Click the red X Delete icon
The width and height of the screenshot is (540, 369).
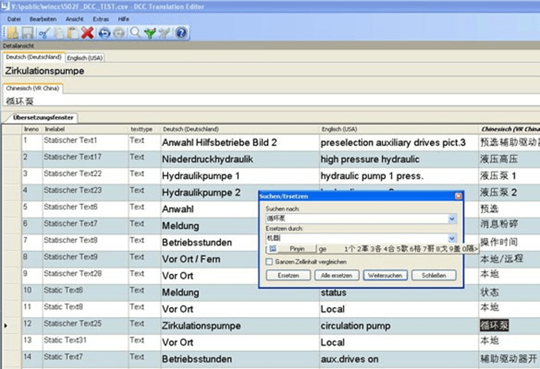[87, 33]
